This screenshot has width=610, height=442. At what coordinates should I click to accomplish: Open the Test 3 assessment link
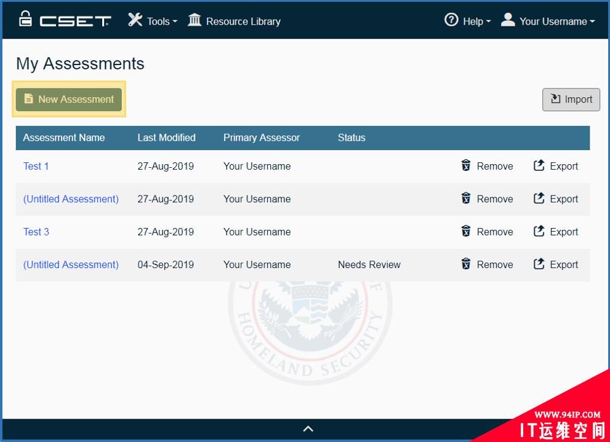[x=36, y=232]
